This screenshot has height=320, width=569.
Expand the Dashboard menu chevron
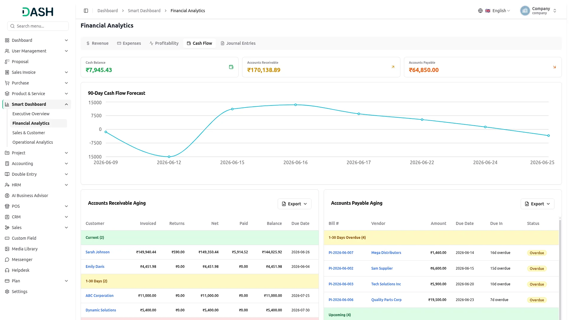66,40
